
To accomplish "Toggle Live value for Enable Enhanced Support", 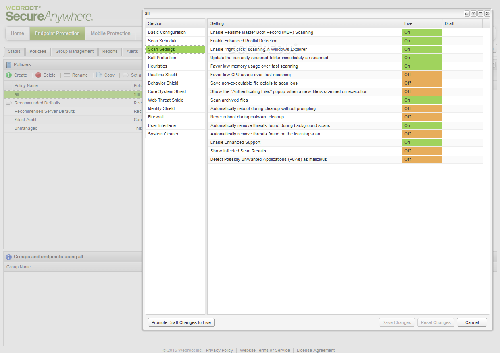I will [x=422, y=142].
